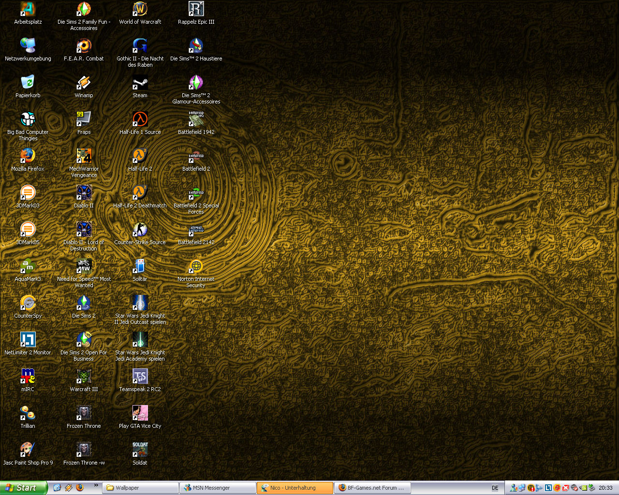Viewport: 619px width, 495px height.
Task: Select Die Sims 2 Glamour-Accessoires icon
Action: (196, 89)
